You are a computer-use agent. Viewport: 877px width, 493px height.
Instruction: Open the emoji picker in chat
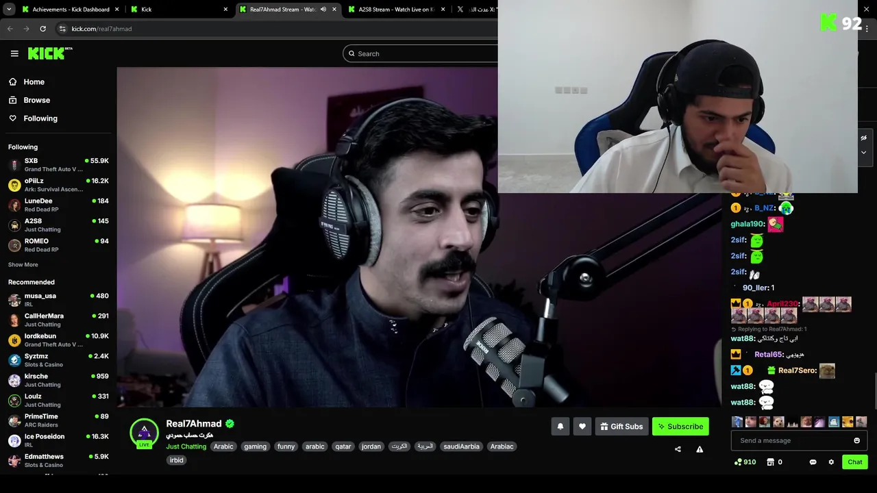click(x=856, y=440)
